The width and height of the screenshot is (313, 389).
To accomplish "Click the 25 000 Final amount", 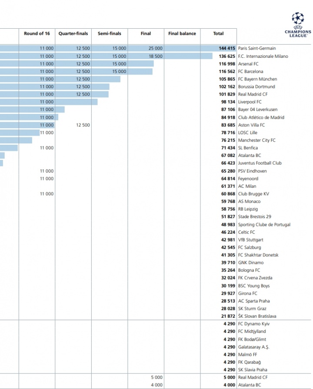I will click(155, 48).
